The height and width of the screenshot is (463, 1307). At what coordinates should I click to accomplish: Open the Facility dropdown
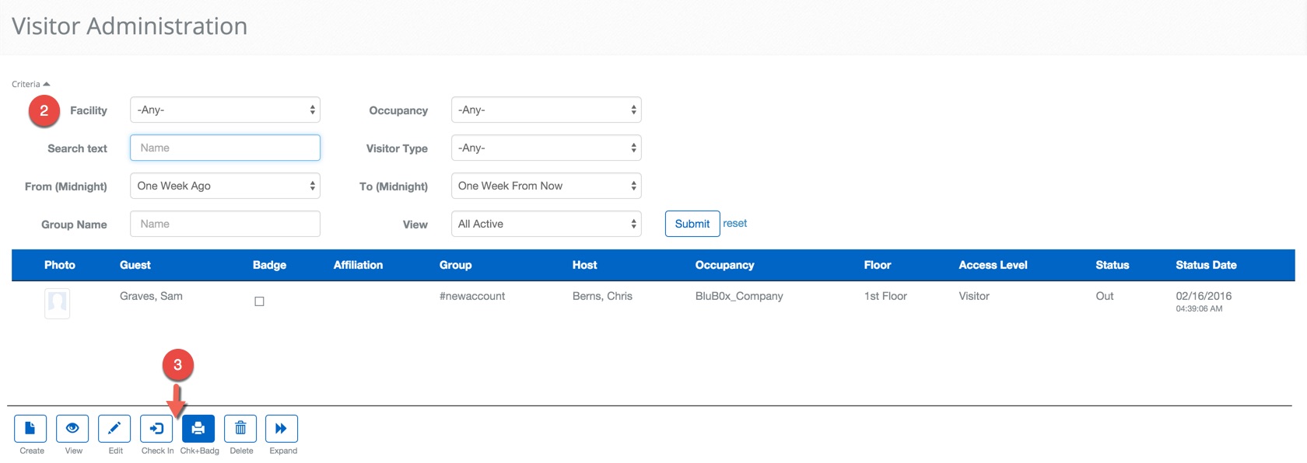[225, 110]
